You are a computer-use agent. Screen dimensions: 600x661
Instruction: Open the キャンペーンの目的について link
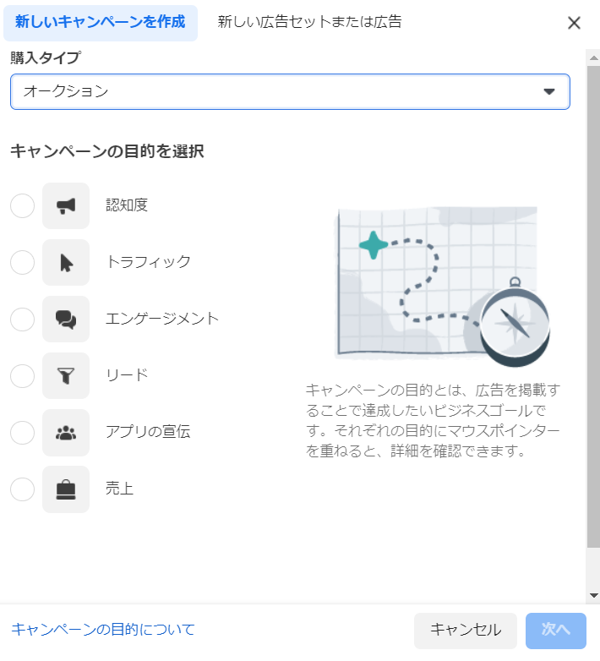click(x=103, y=630)
